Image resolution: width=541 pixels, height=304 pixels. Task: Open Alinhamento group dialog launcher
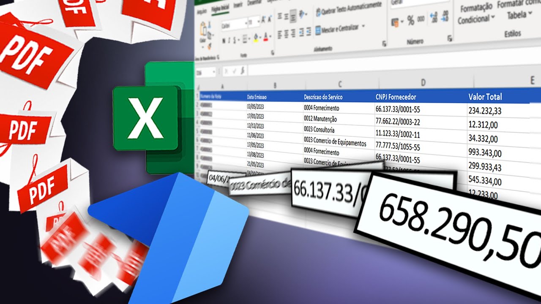click(384, 43)
